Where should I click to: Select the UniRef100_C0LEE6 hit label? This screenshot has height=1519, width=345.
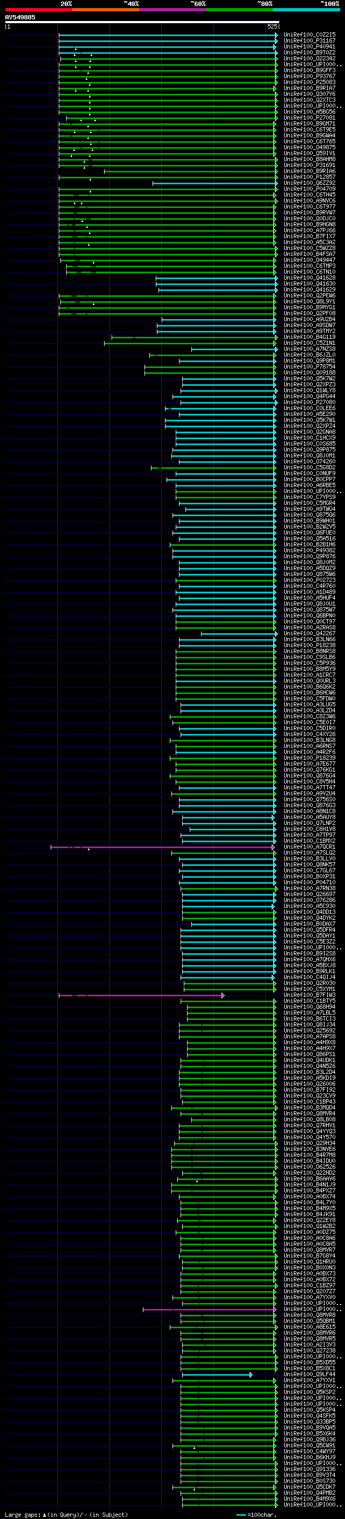tap(309, 408)
